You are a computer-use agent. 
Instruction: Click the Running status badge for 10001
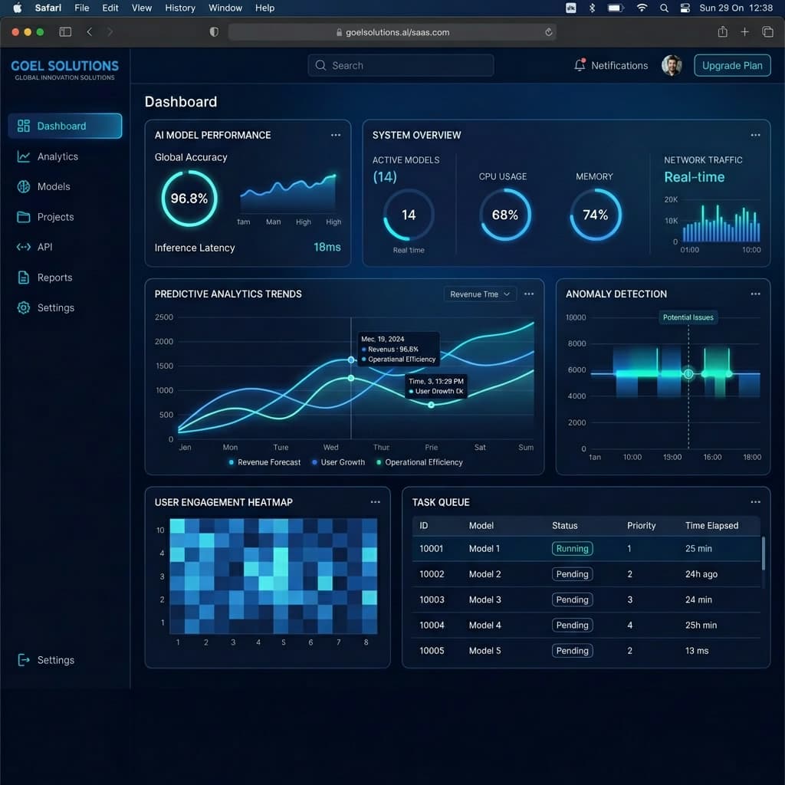[x=572, y=548]
